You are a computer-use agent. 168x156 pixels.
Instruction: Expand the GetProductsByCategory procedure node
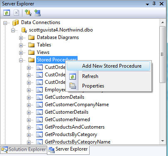(x=29, y=135)
